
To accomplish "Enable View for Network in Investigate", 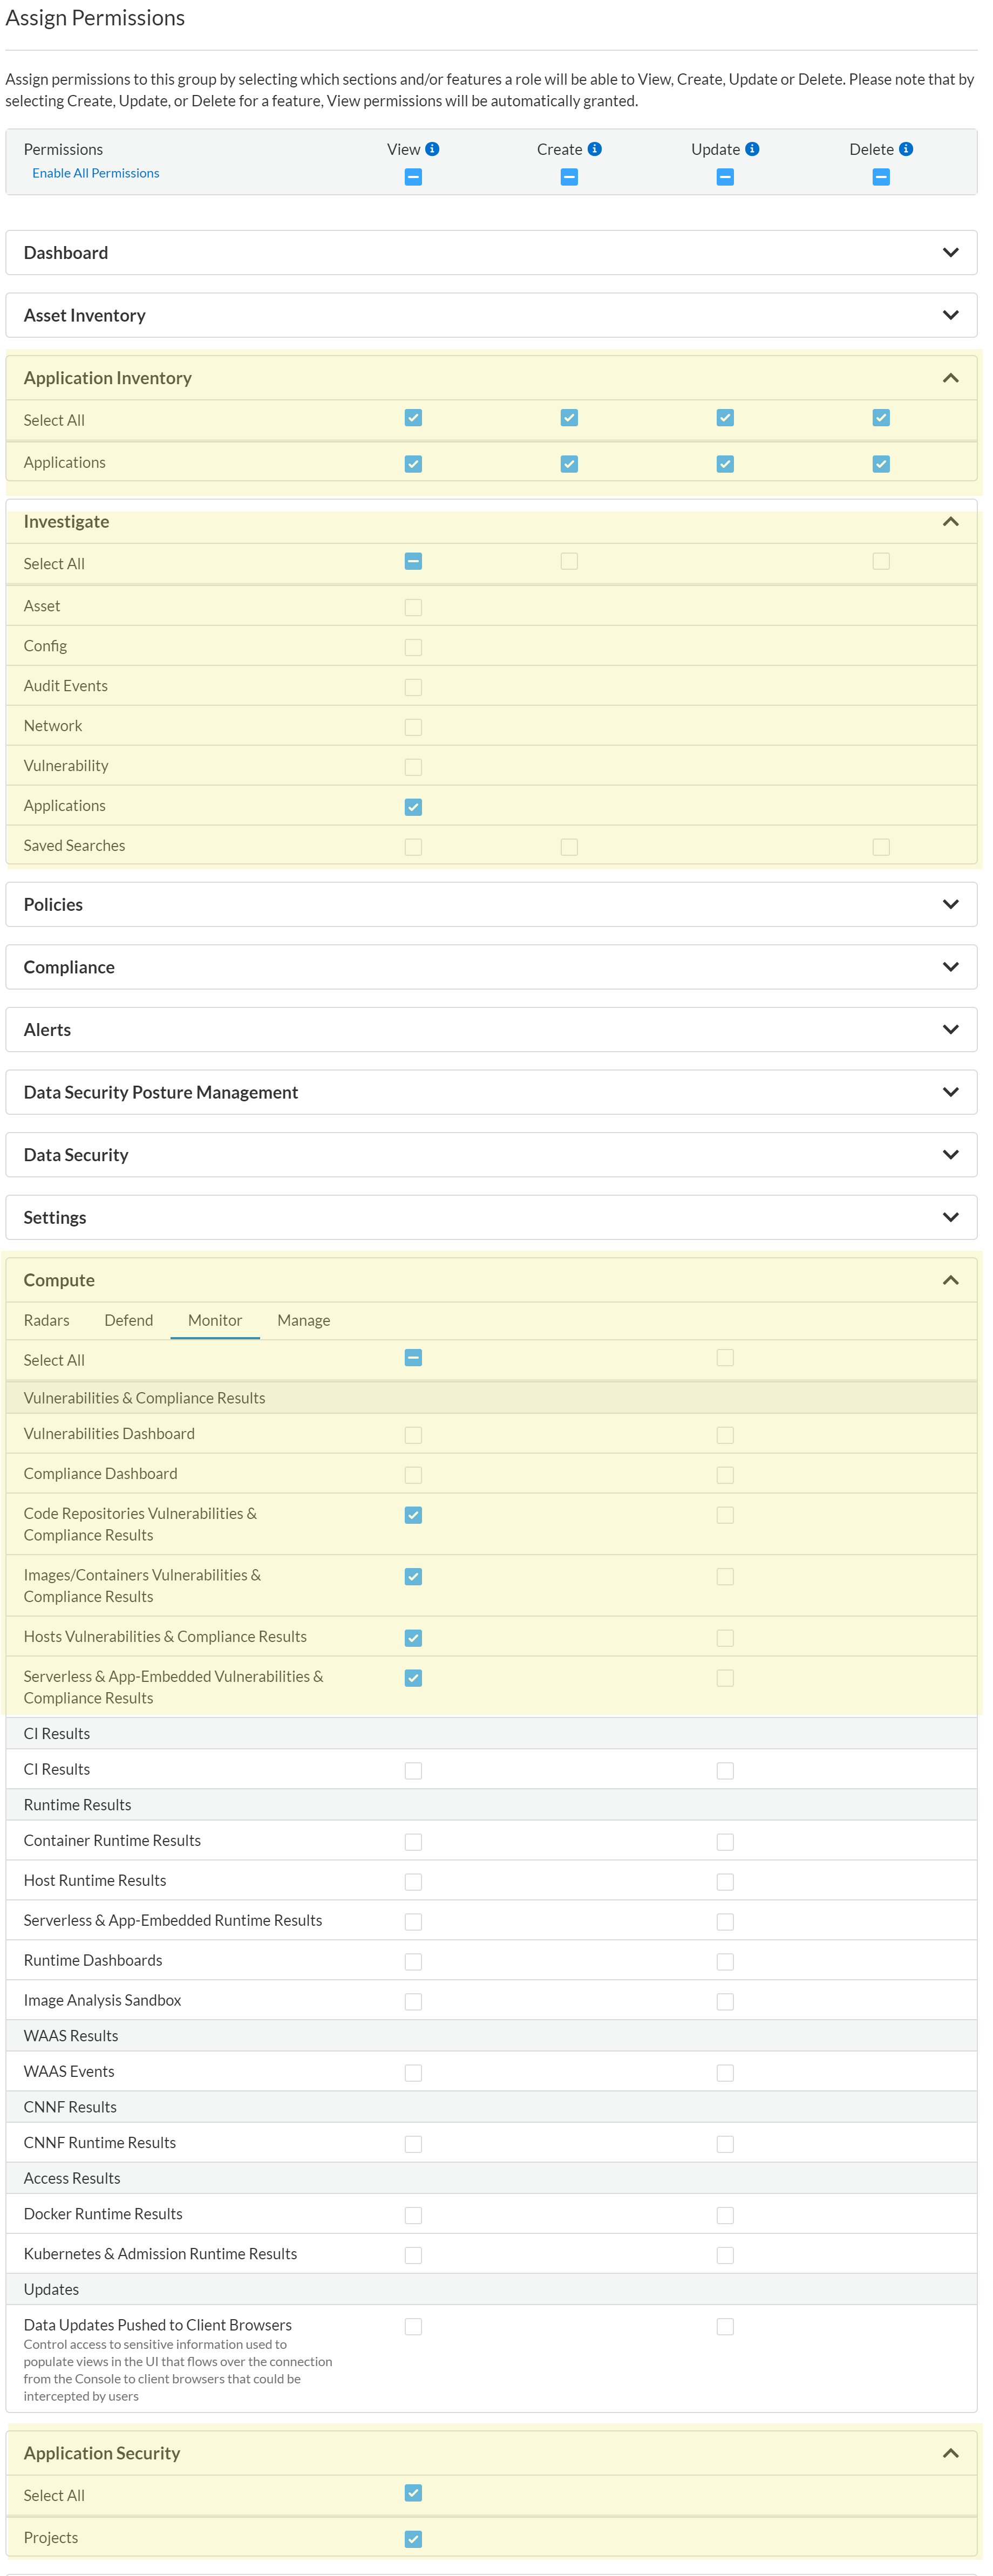I will pos(413,727).
